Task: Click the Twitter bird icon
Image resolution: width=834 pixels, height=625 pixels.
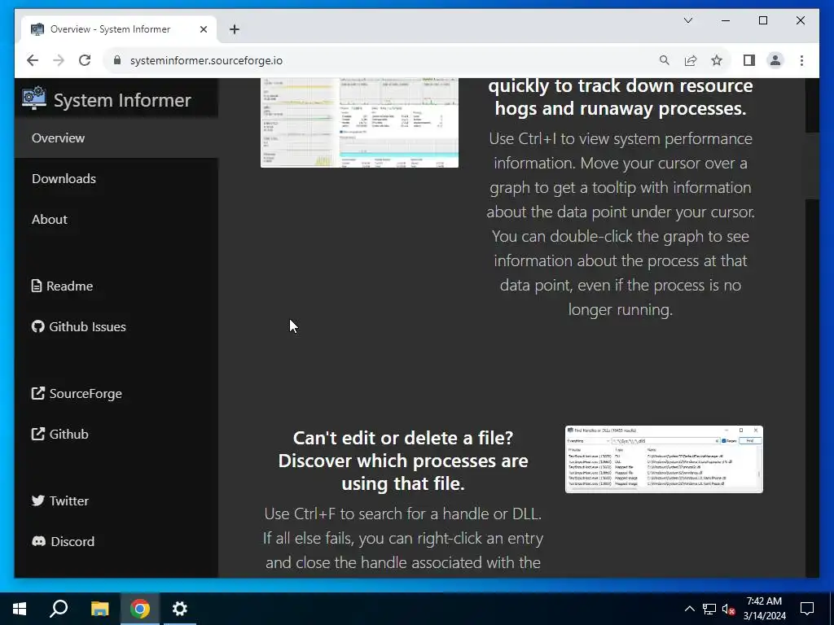Action: pos(37,500)
